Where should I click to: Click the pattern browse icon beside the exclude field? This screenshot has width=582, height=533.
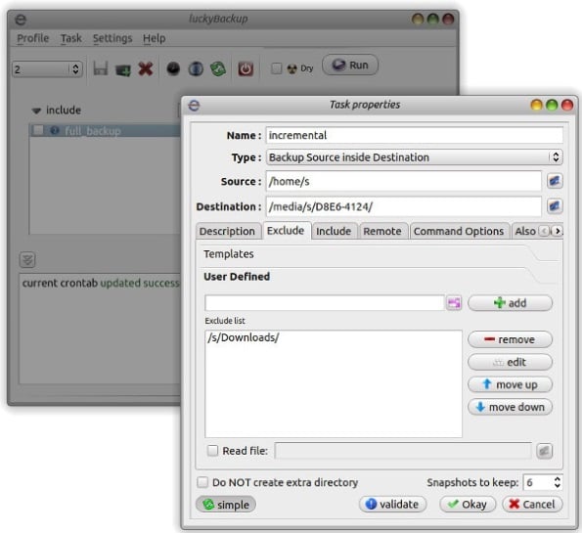pos(454,303)
